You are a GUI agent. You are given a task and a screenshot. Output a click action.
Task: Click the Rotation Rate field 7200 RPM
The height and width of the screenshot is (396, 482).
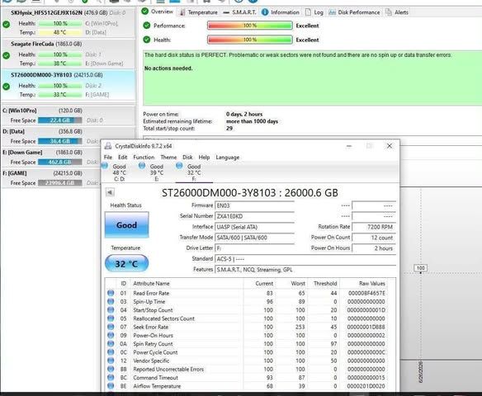(374, 227)
